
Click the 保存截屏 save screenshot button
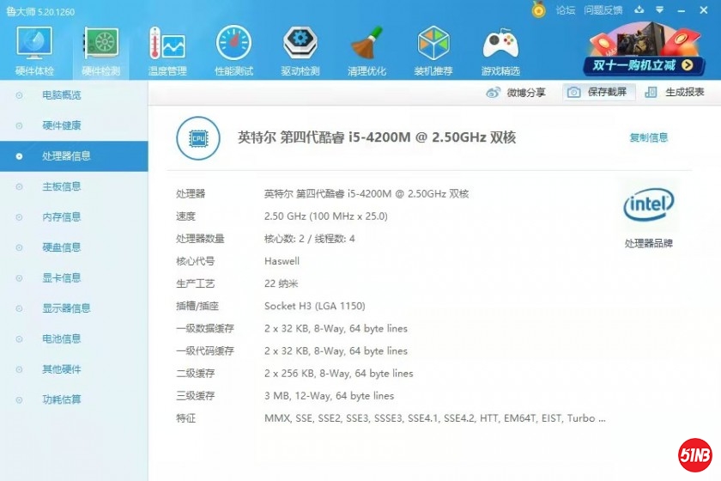[x=597, y=92]
